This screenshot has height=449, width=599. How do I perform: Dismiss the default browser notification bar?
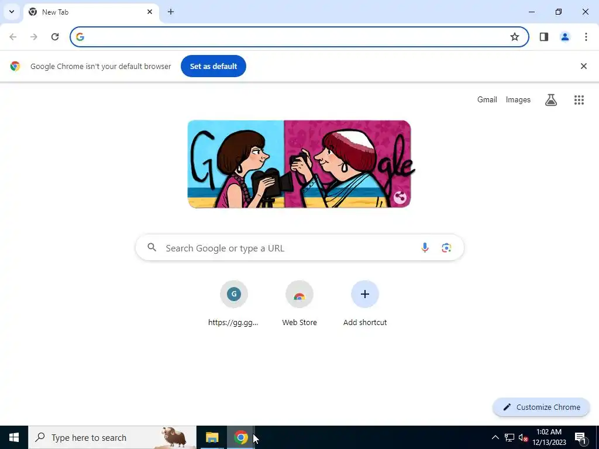[584, 66]
